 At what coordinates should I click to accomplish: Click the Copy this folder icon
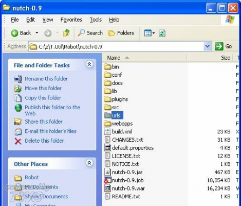tap(18, 98)
